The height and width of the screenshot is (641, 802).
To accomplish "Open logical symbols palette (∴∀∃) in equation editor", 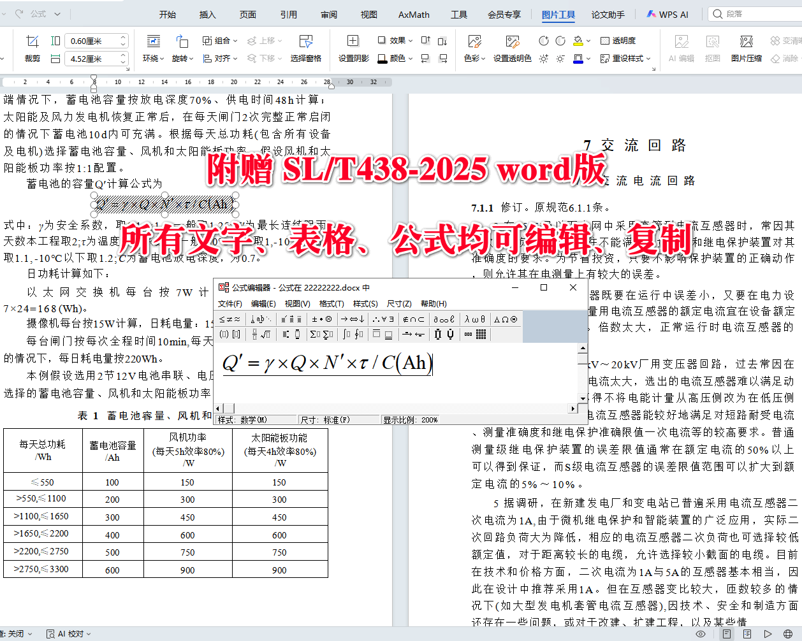I will (x=383, y=319).
